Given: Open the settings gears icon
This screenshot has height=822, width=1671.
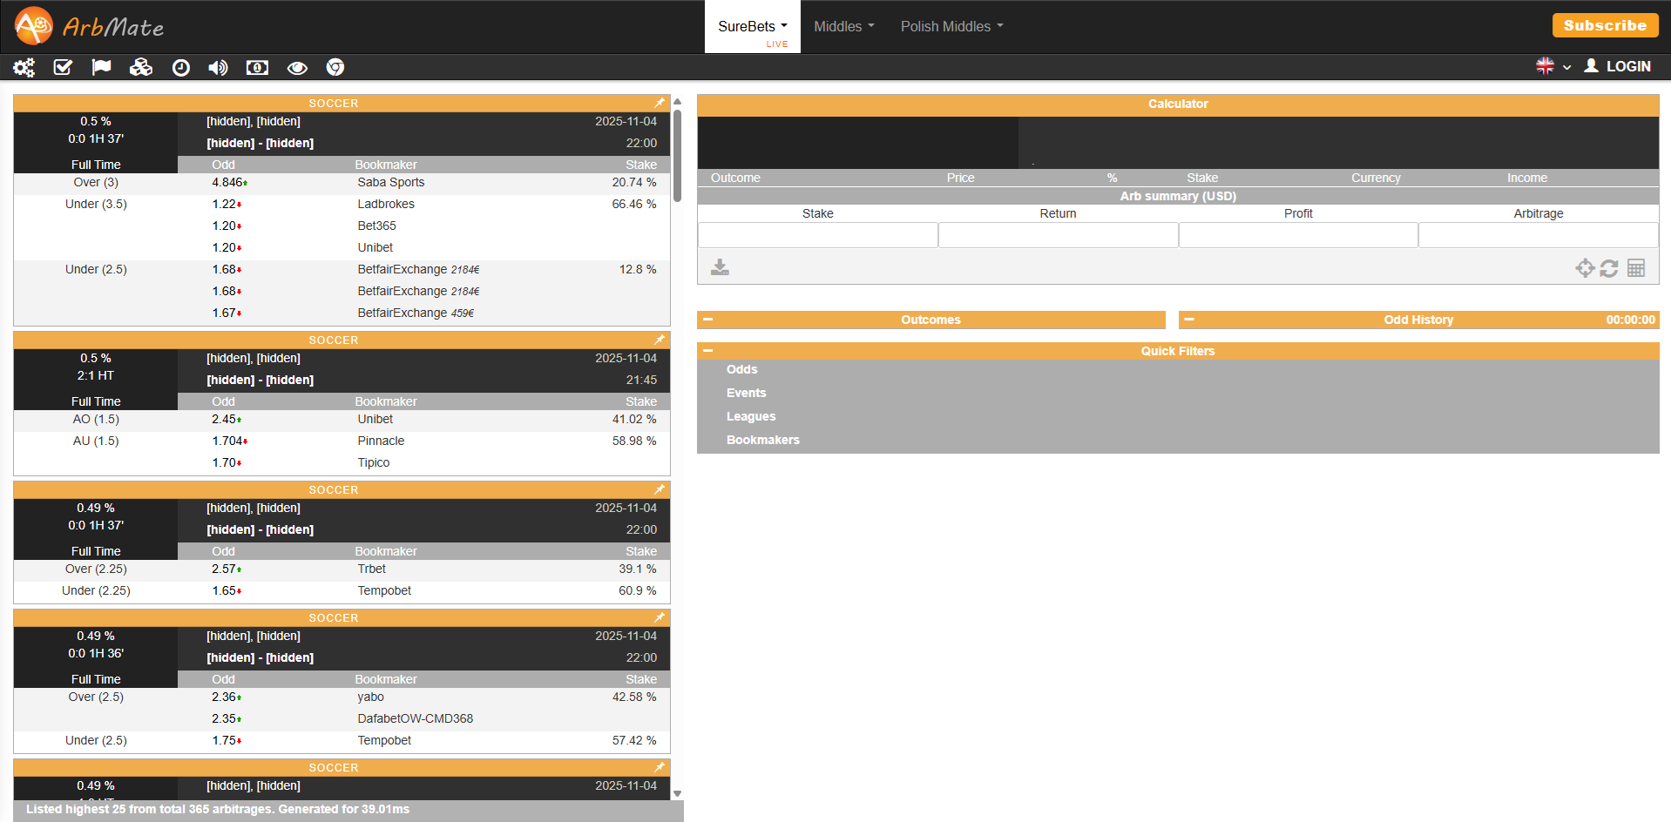Looking at the screenshot, I should click(24, 67).
